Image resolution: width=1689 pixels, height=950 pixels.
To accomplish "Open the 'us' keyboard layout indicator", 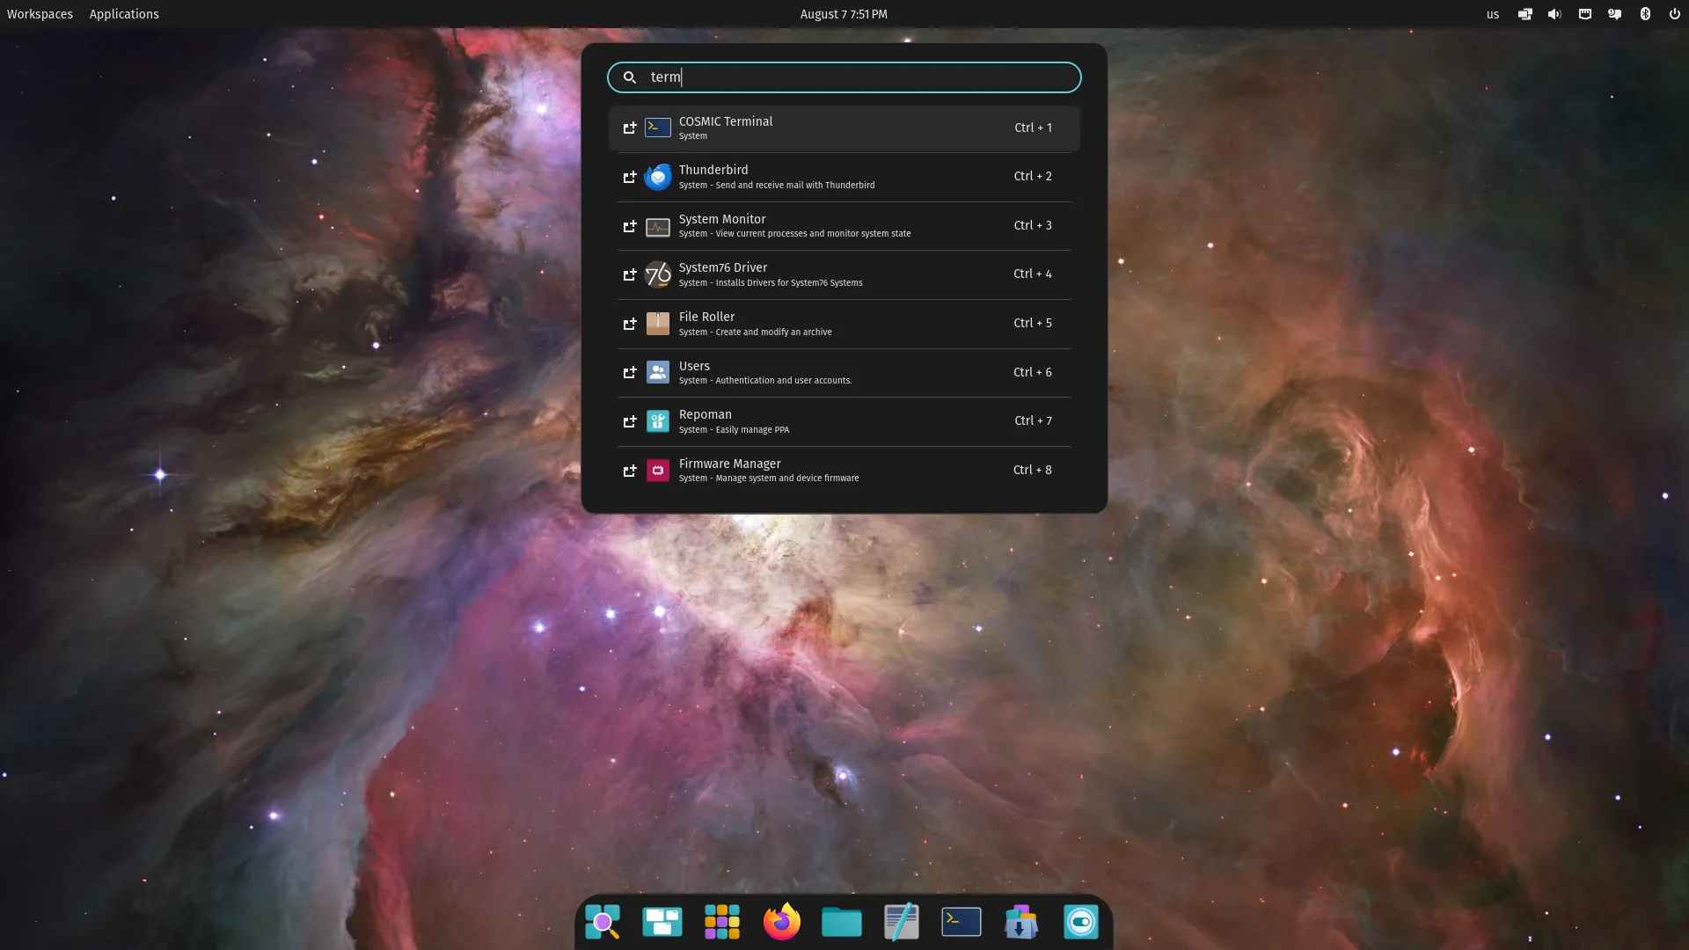I will 1493,14.
